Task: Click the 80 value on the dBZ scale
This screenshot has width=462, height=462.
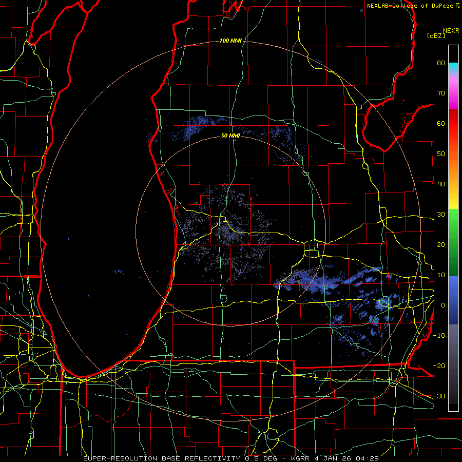Action: tap(441, 63)
